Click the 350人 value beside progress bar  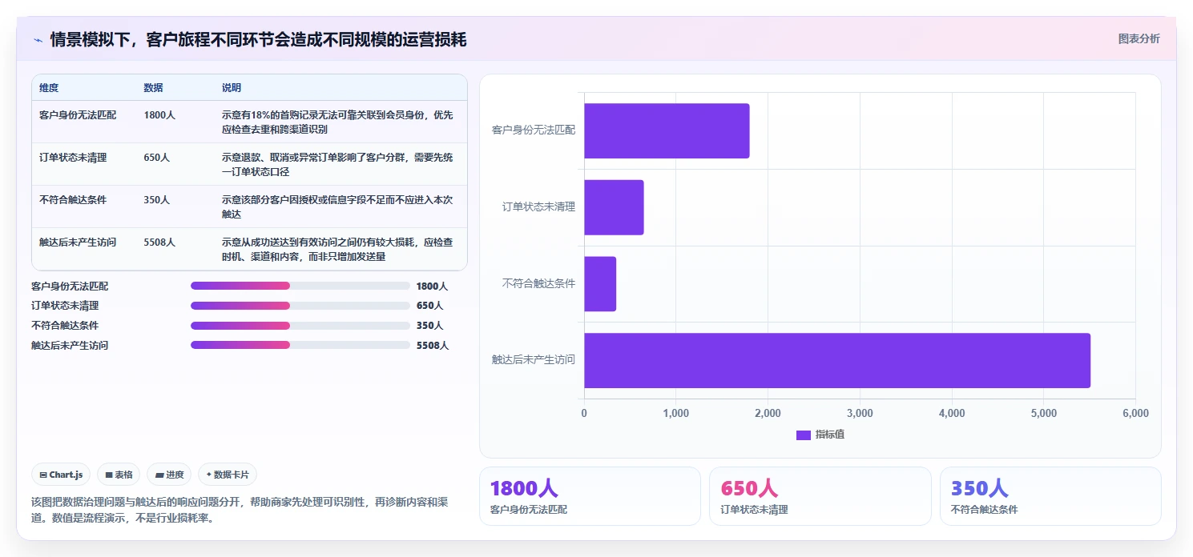429,326
